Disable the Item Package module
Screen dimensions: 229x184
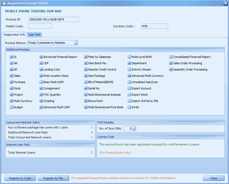click(x=86, y=76)
